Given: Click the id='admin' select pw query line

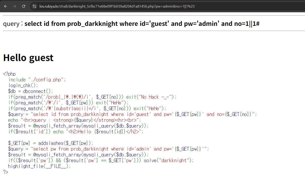Looking at the screenshot, I should (x=108, y=149).
